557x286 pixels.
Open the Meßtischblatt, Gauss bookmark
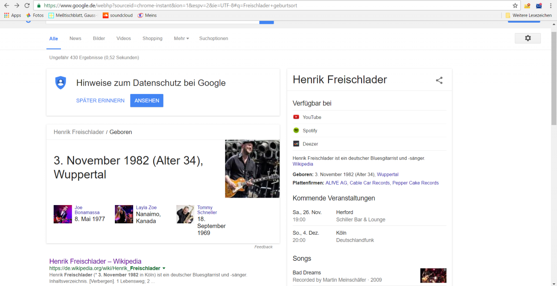tap(73, 15)
